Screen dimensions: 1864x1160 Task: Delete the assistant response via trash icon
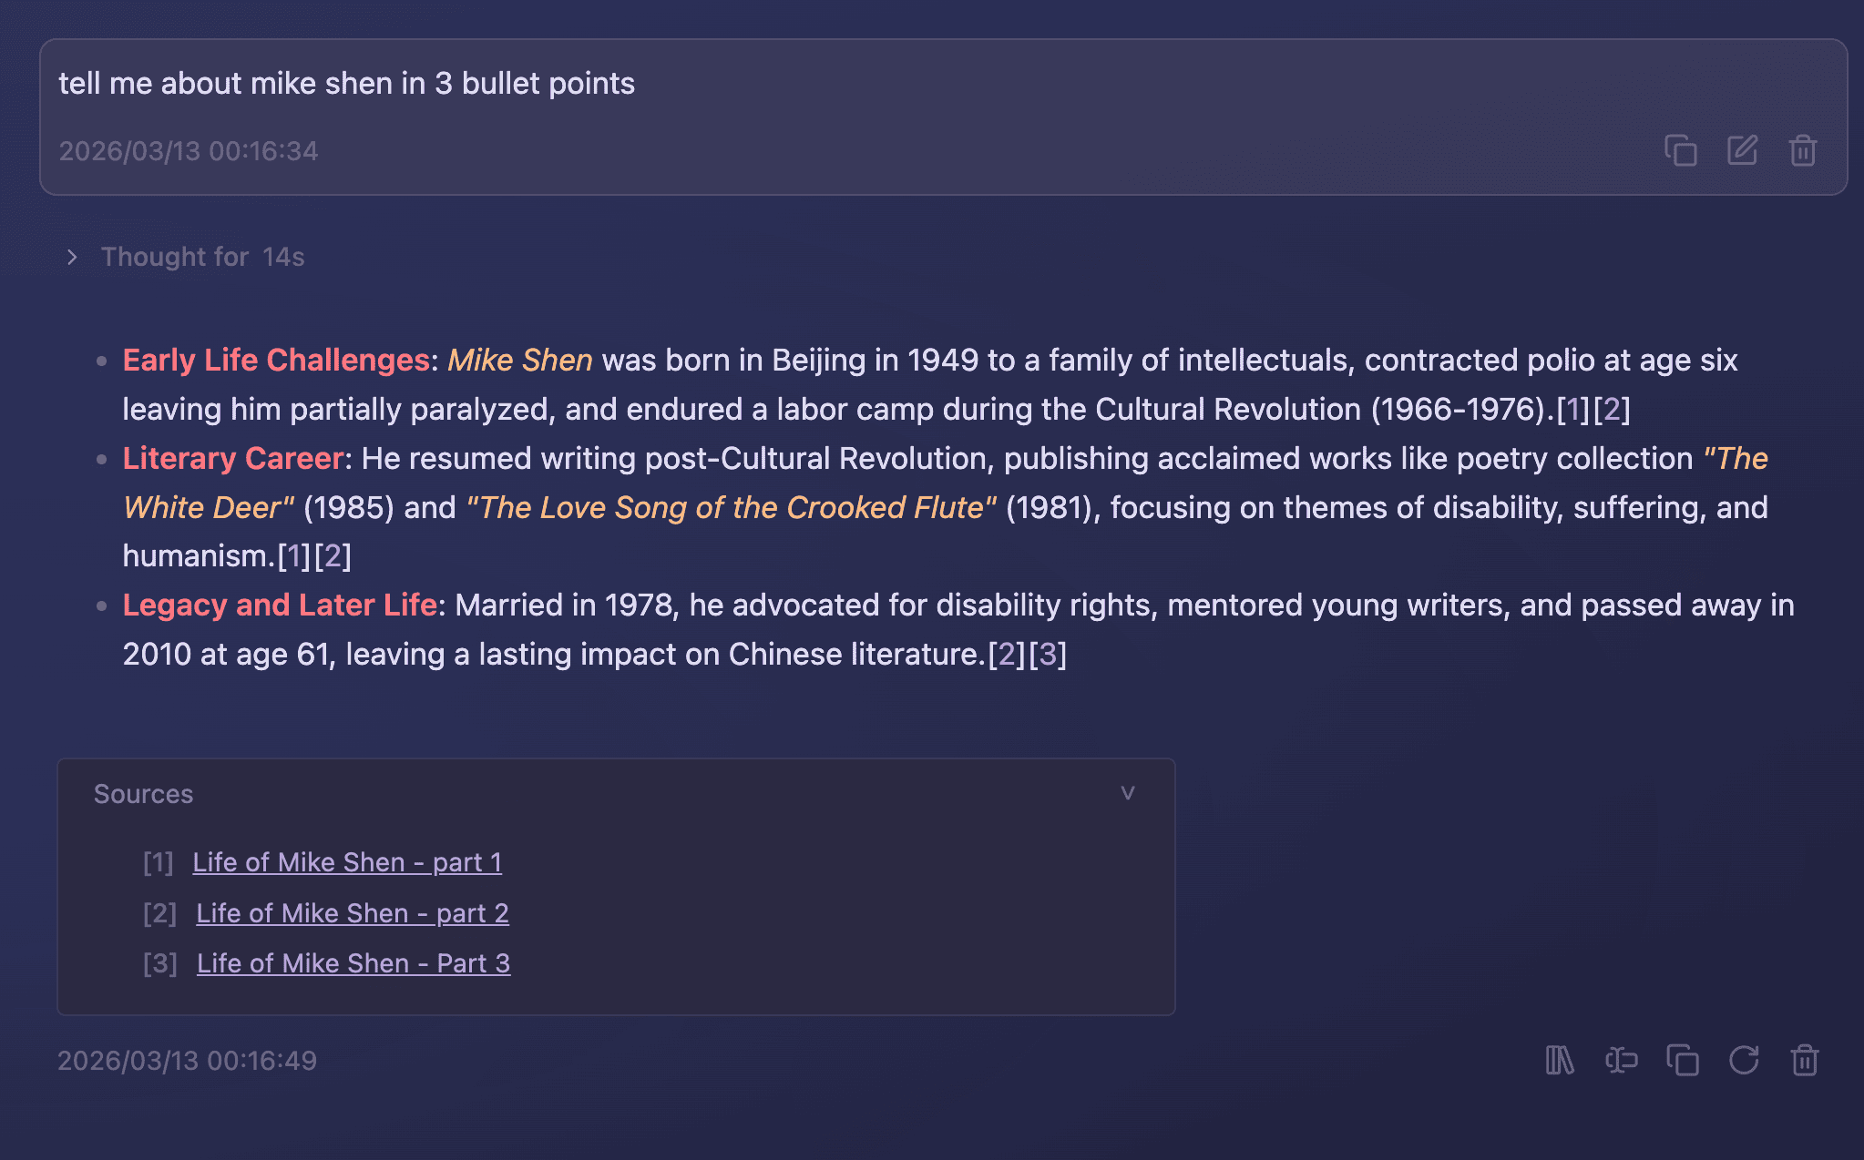tap(1807, 1060)
